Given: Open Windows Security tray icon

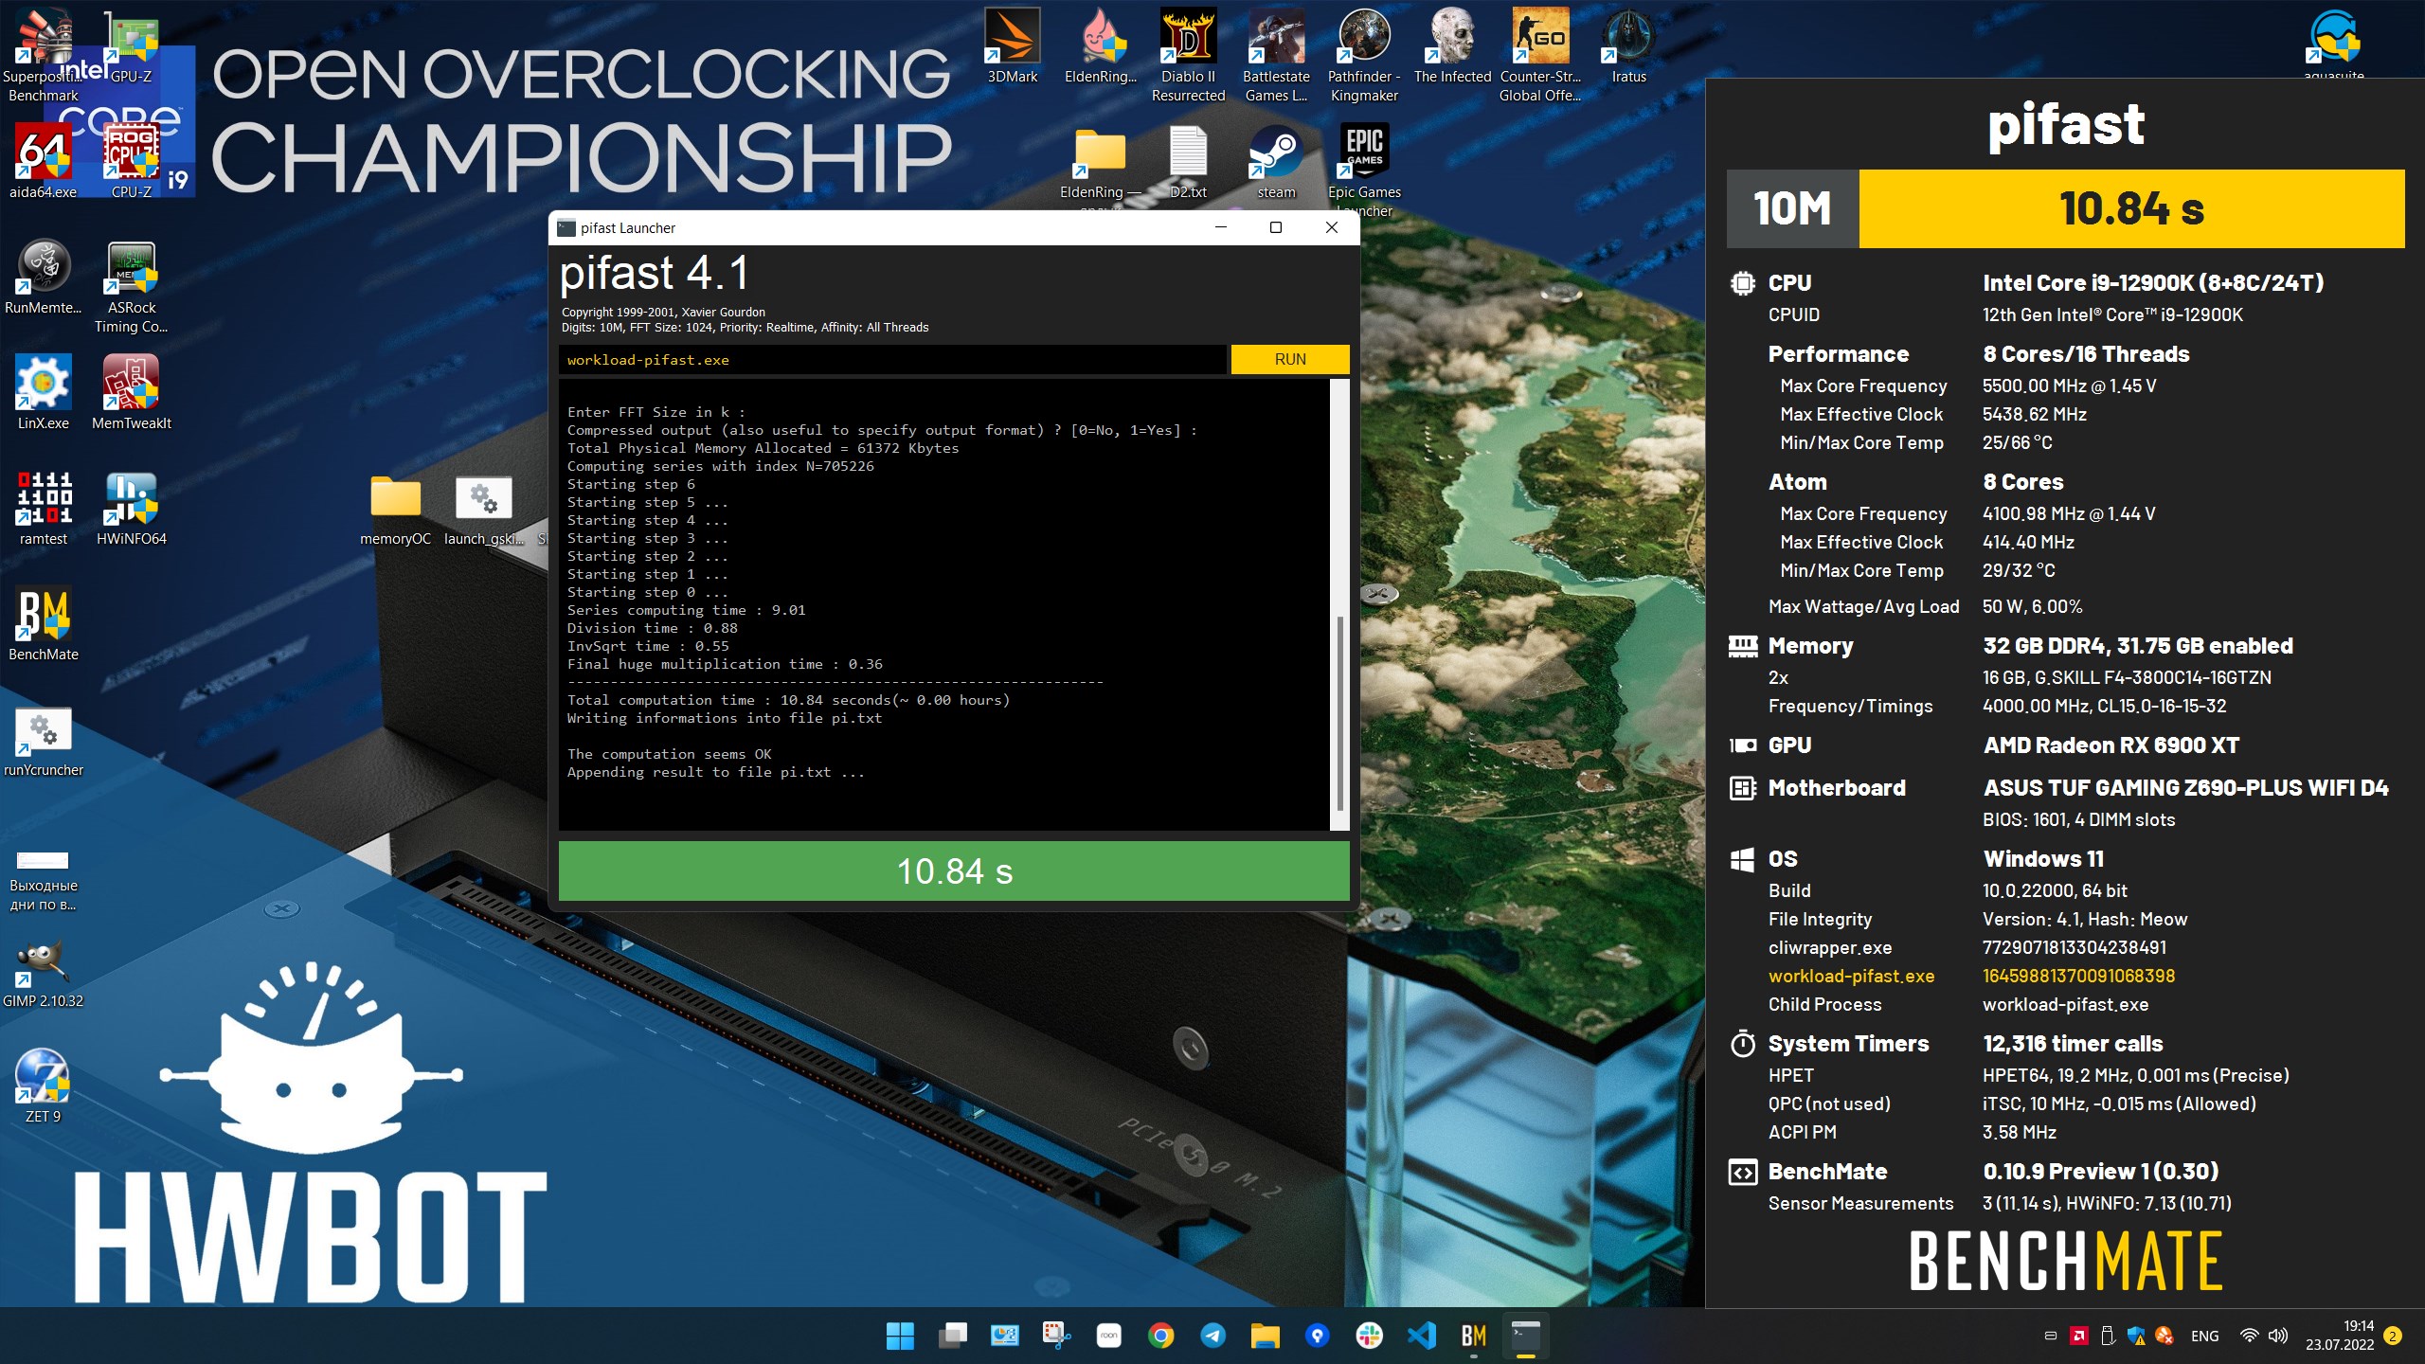Looking at the screenshot, I should (x=2135, y=1336).
